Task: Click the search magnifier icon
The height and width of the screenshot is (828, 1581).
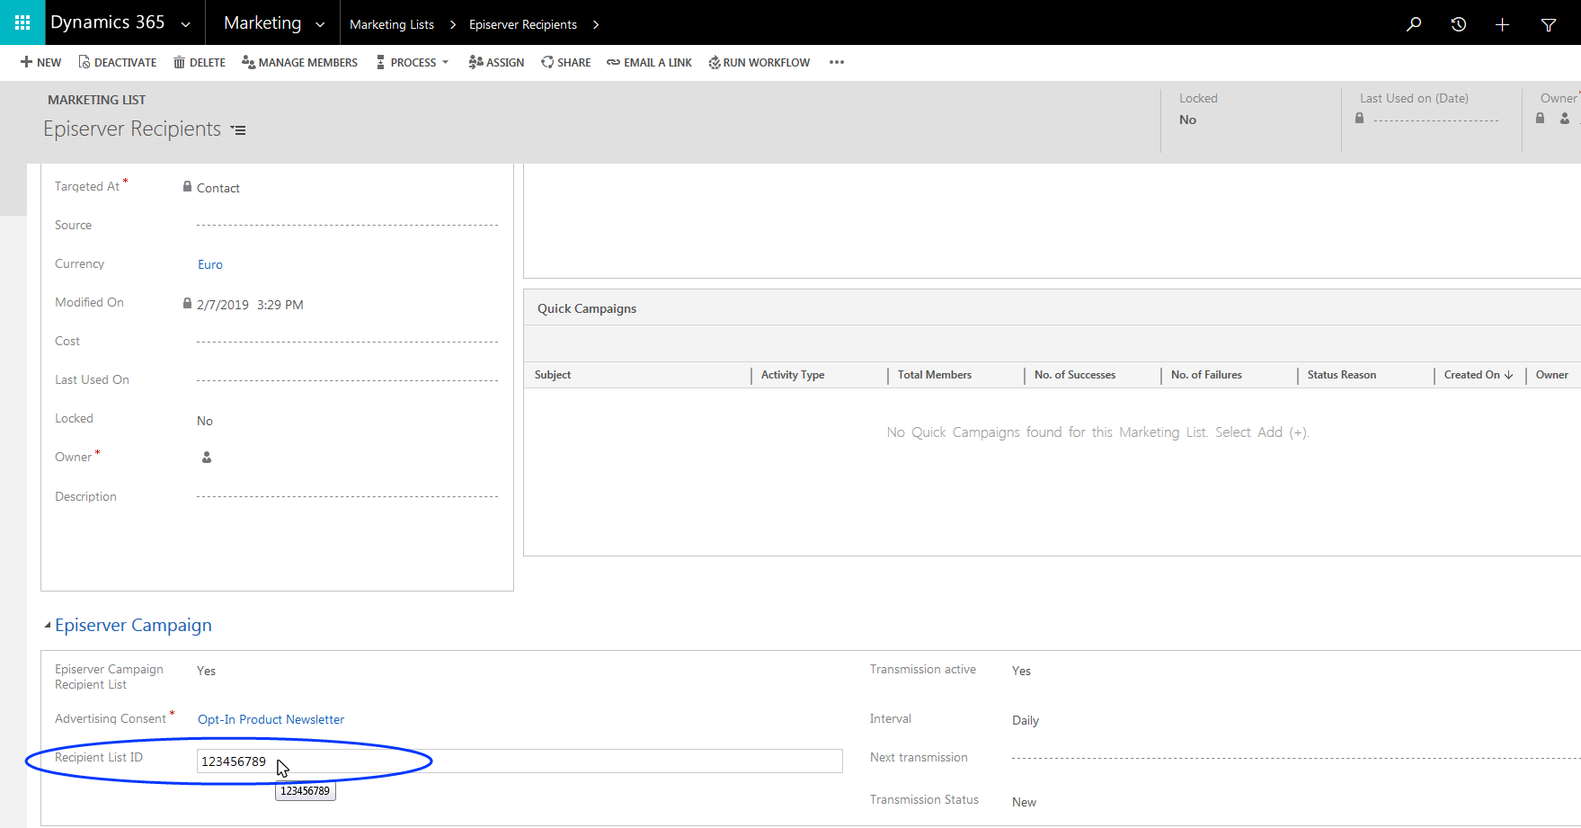Action: (1414, 24)
